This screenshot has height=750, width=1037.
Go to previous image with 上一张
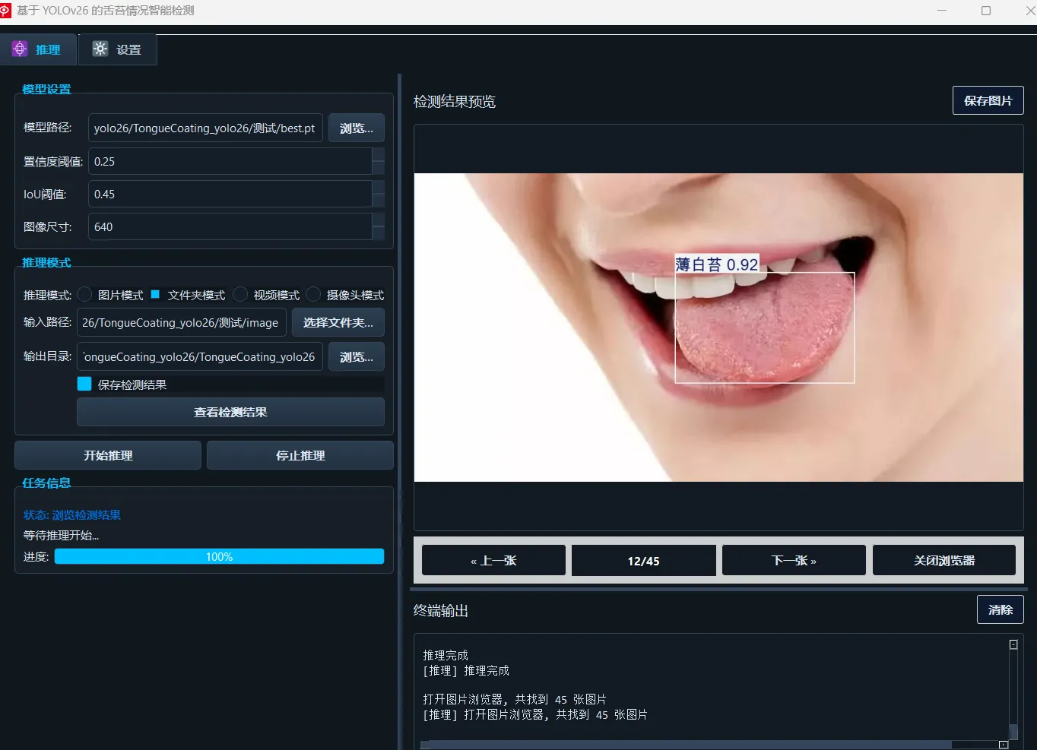[493, 561]
